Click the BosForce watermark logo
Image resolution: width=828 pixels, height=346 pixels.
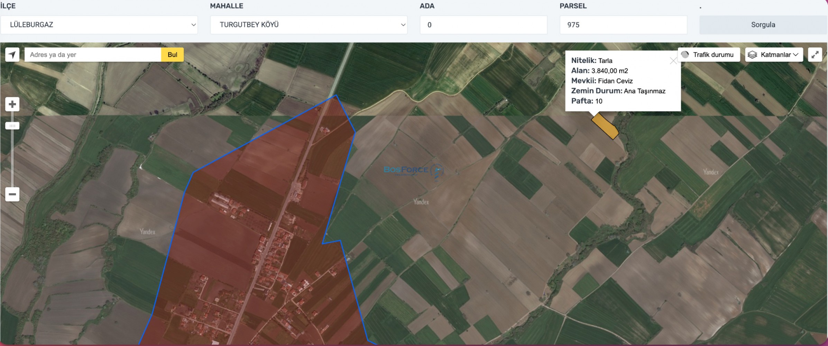coord(414,171)
